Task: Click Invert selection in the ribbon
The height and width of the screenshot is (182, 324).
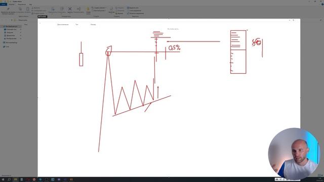Action: (136, 14)
